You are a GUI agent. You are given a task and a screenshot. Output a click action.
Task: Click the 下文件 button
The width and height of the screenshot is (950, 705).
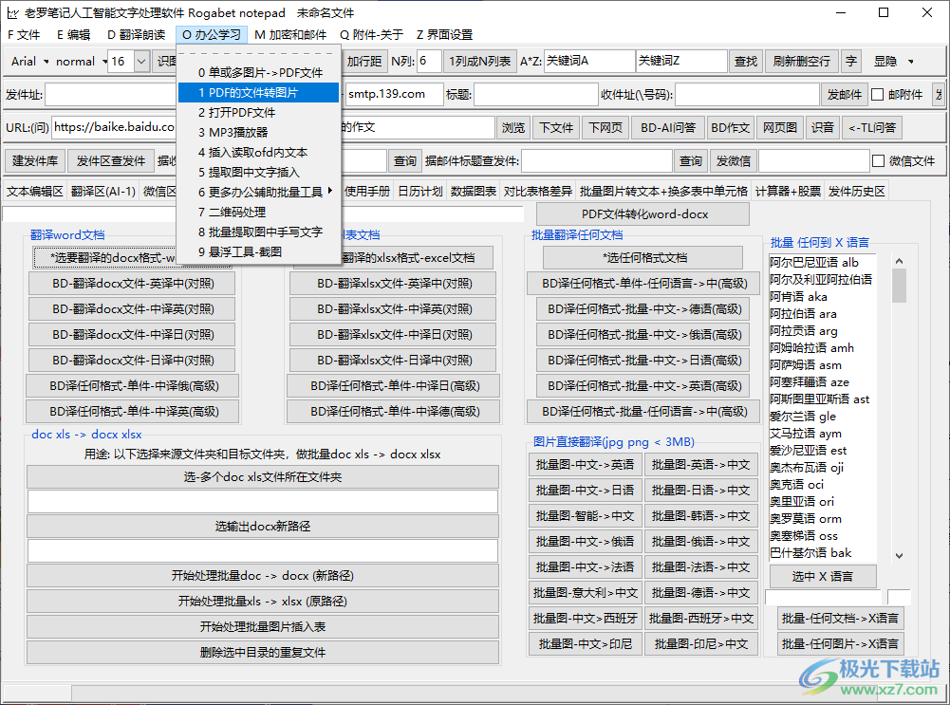(556, 128)
